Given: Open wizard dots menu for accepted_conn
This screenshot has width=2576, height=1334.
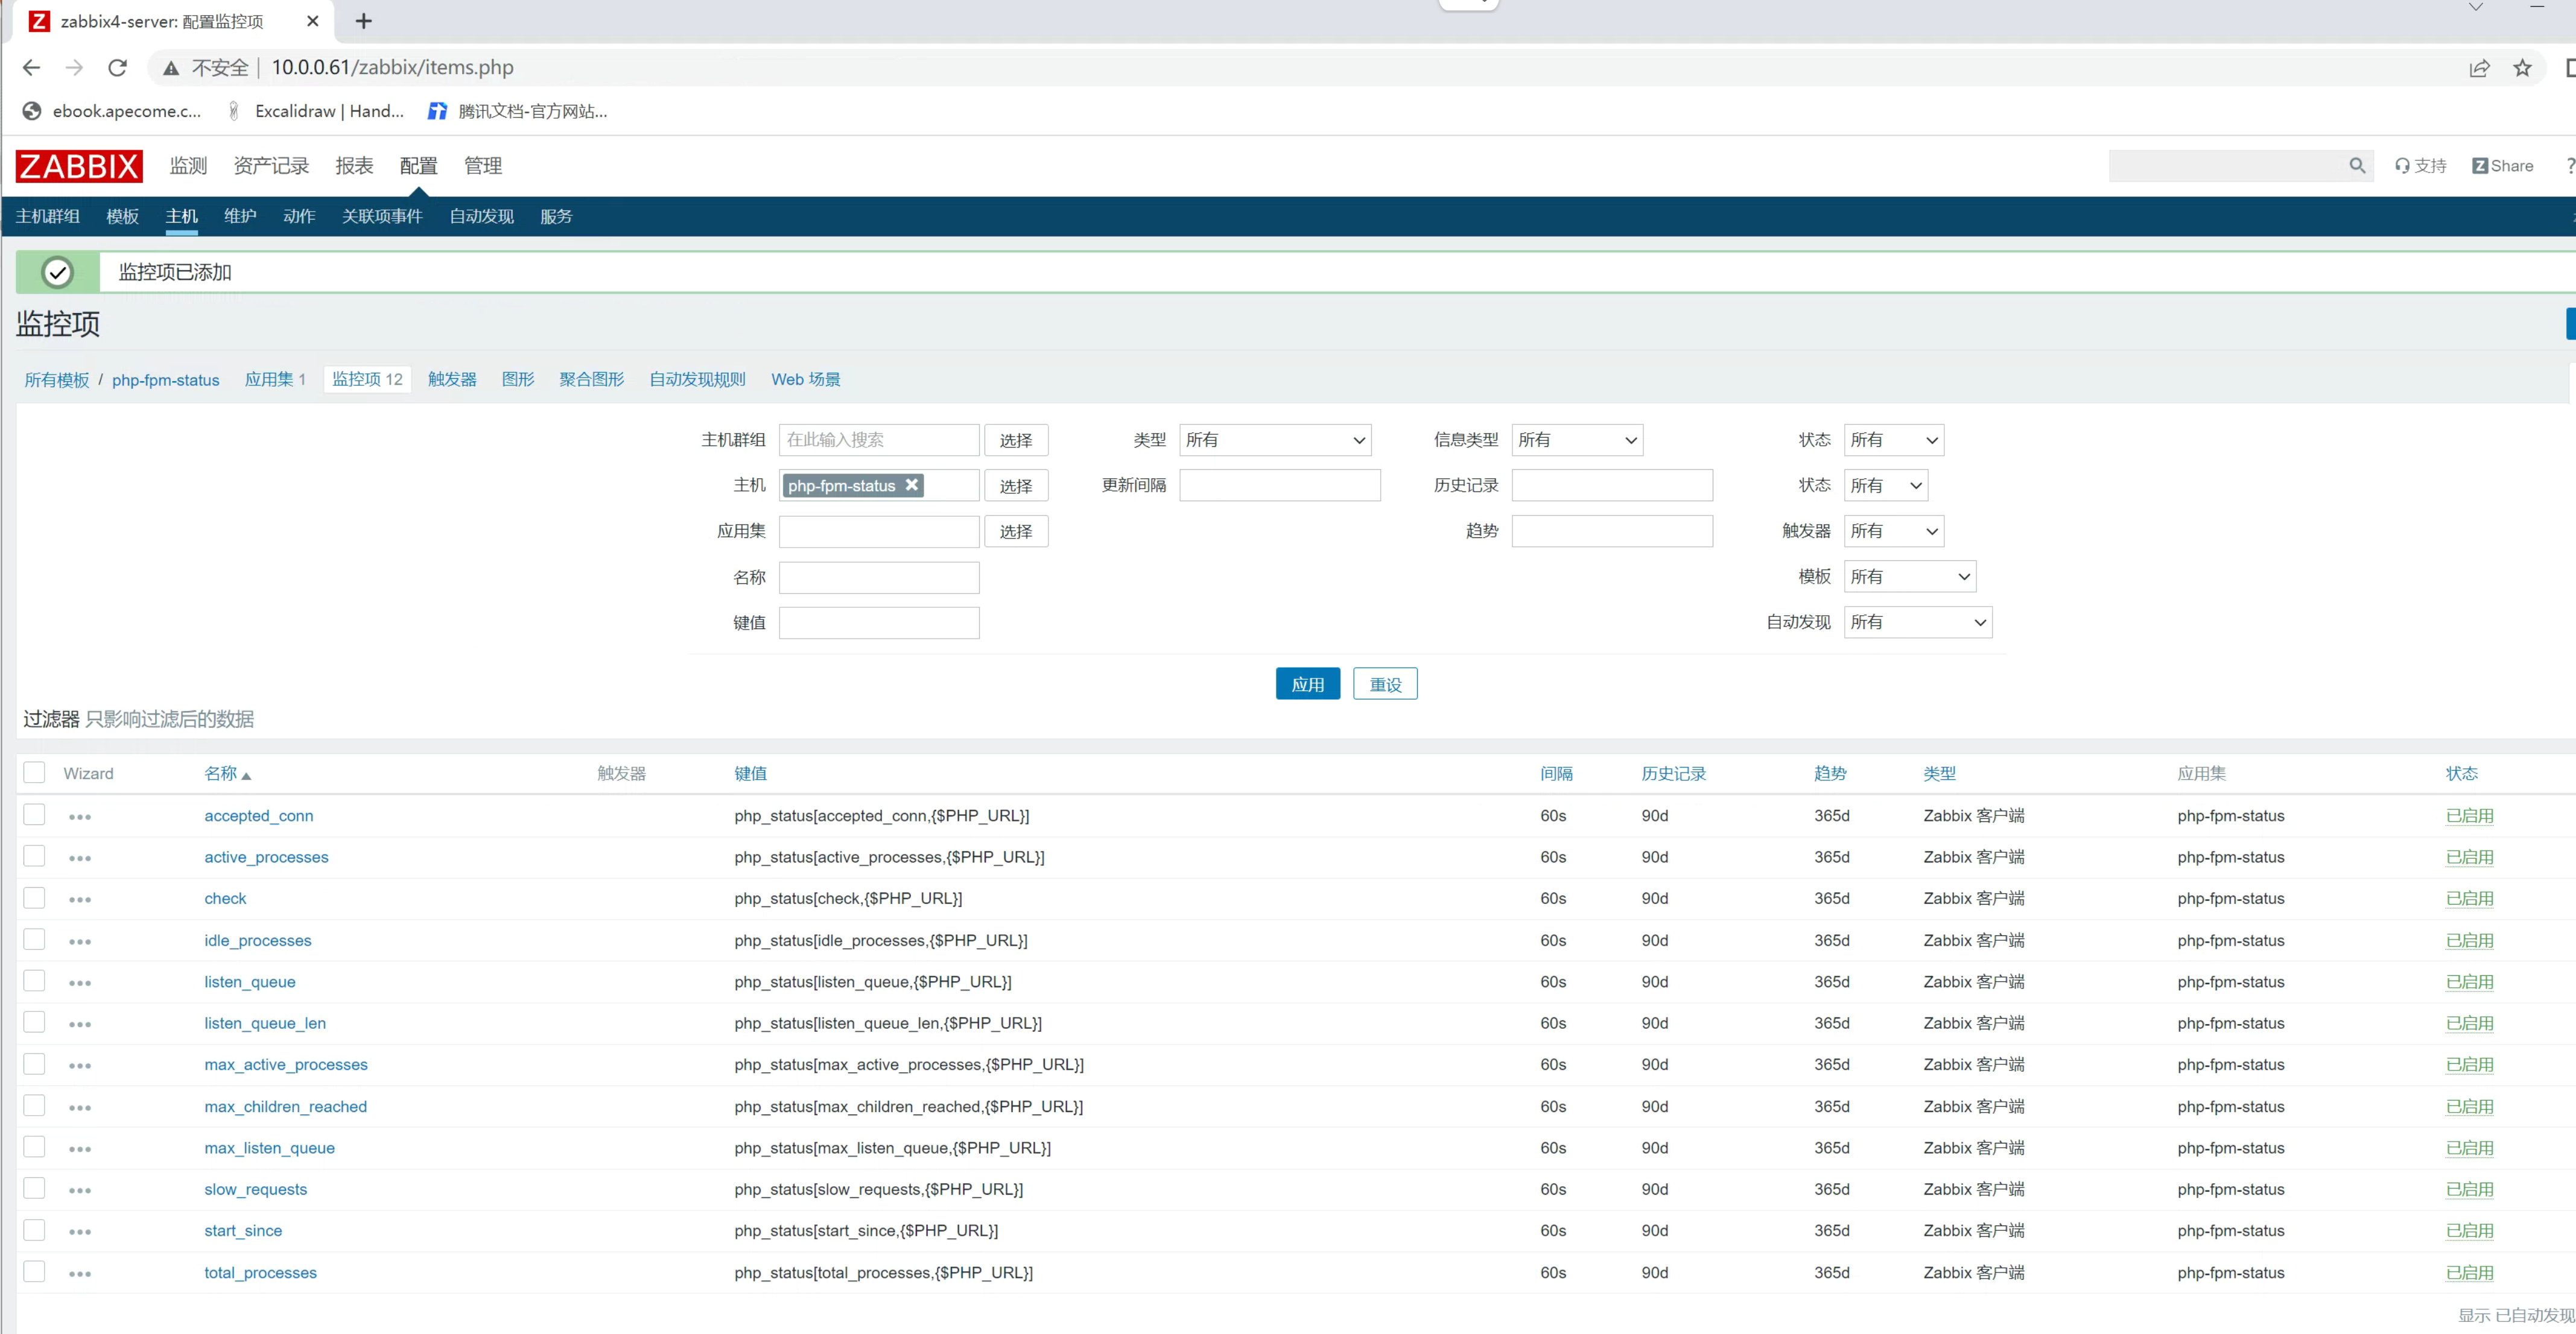Looking at the screenshot, I should 80,817.
